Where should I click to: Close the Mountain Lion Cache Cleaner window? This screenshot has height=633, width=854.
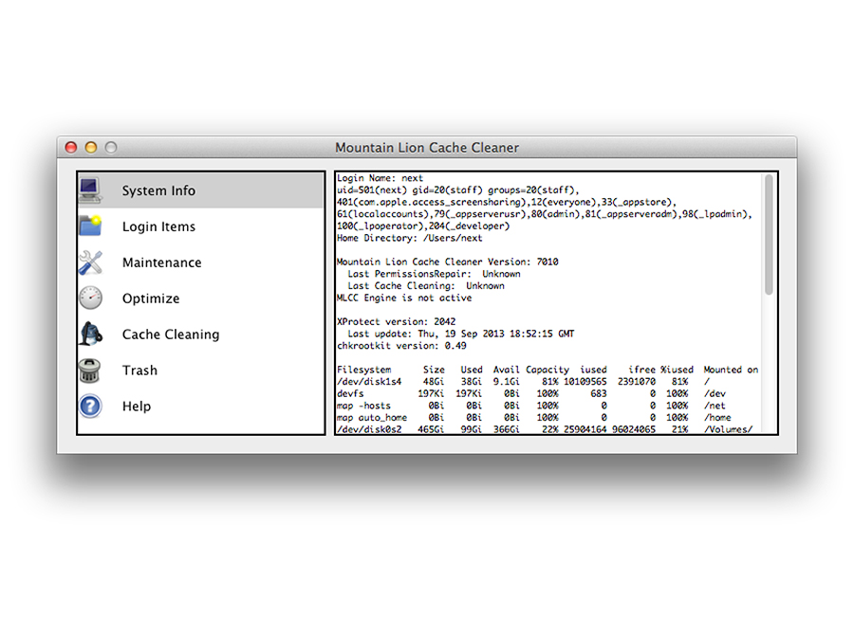71,148
